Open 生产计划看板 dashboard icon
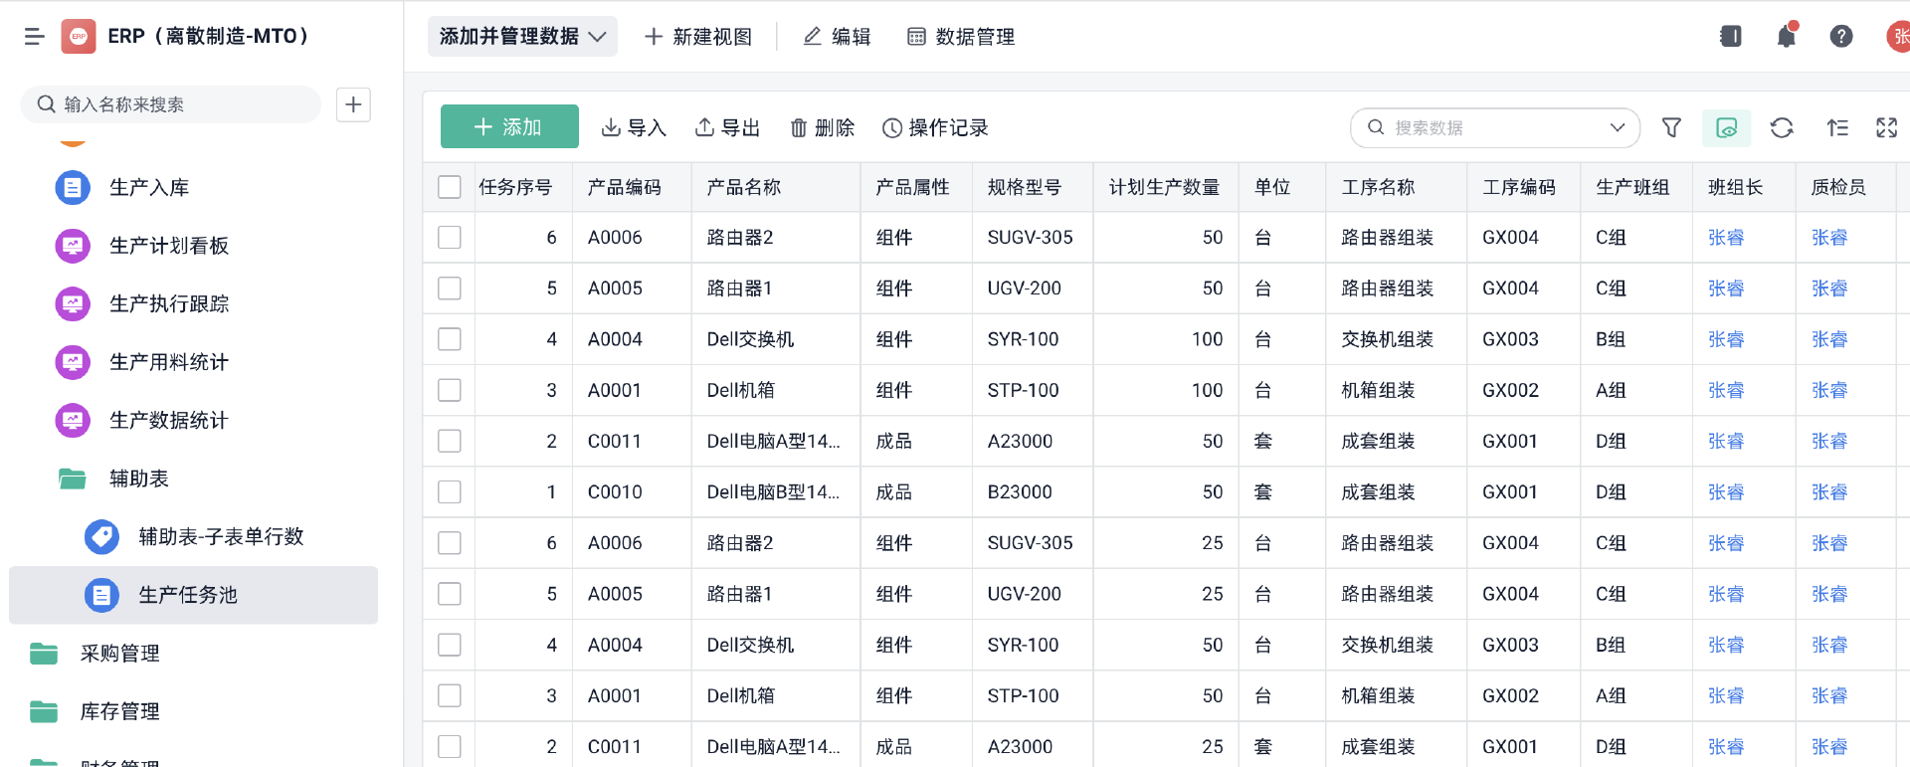The image size is (1910, 767). coord(73,246)
